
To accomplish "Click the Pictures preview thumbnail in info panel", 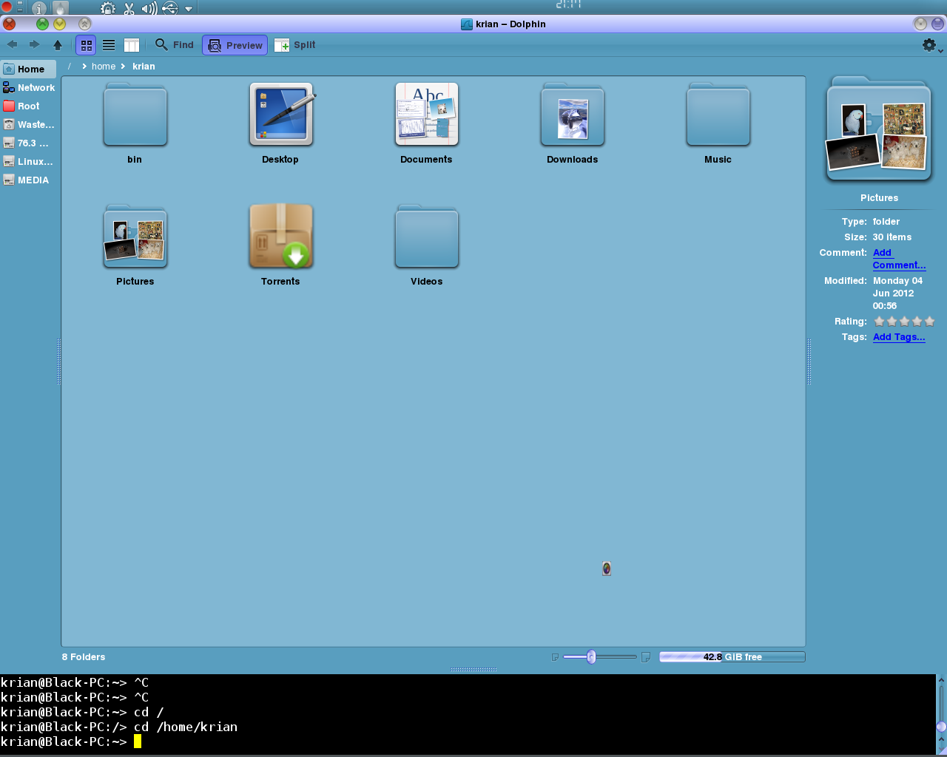I will [879, 130].
